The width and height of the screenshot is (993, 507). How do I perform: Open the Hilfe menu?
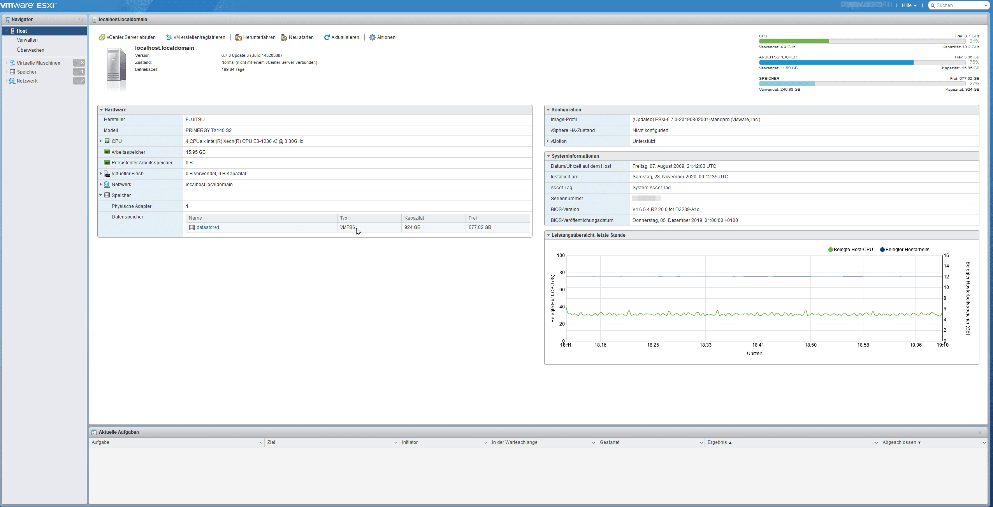click(909, 5)
